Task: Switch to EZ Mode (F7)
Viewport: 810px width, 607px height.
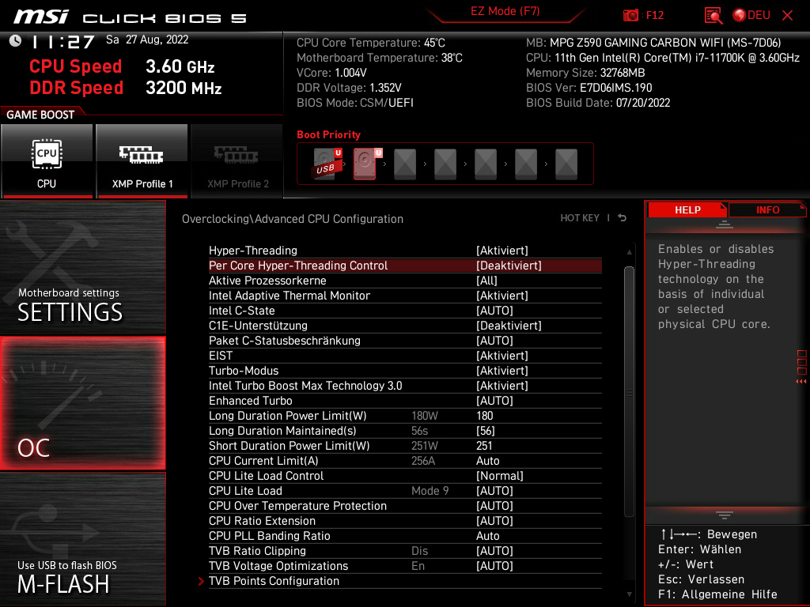Action: point(505,11)
